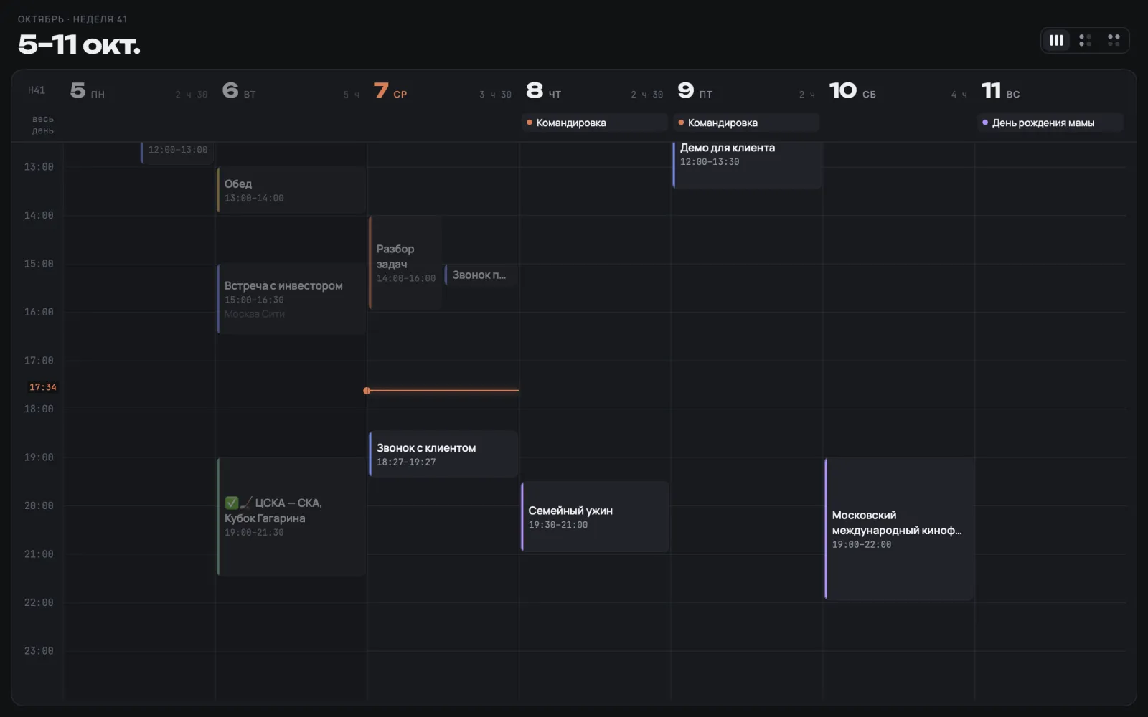
Task: Open the Разбор задач event
Action: (x=405, y=263)
